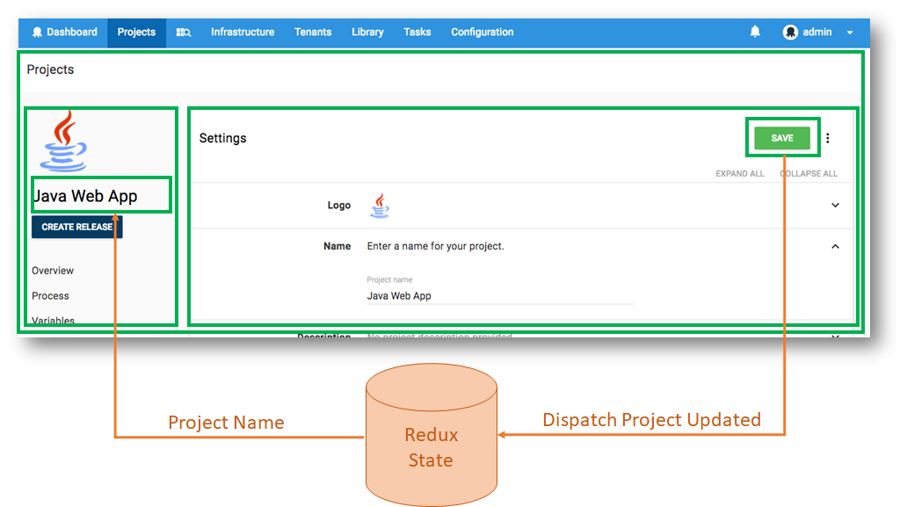Click the EXPAND ALL link
907x507 pixels.
739,173
